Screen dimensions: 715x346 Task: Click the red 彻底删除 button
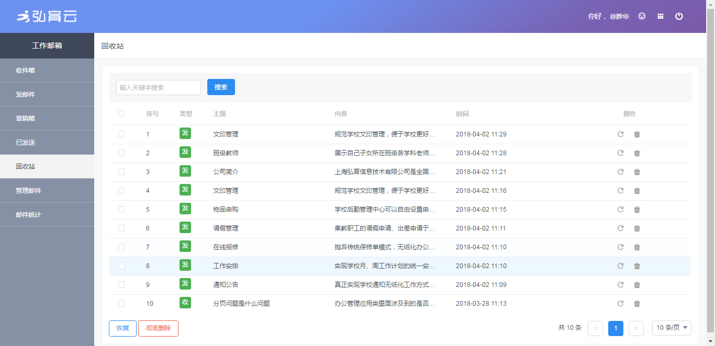tap(158, 328)
